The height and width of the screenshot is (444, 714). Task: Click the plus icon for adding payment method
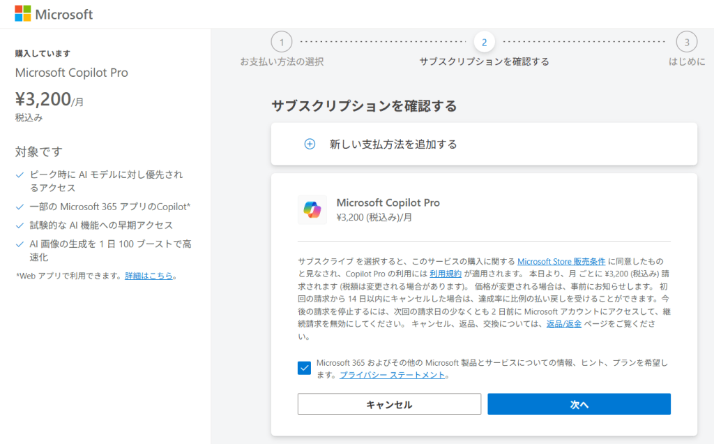click(x=310, y=144)
